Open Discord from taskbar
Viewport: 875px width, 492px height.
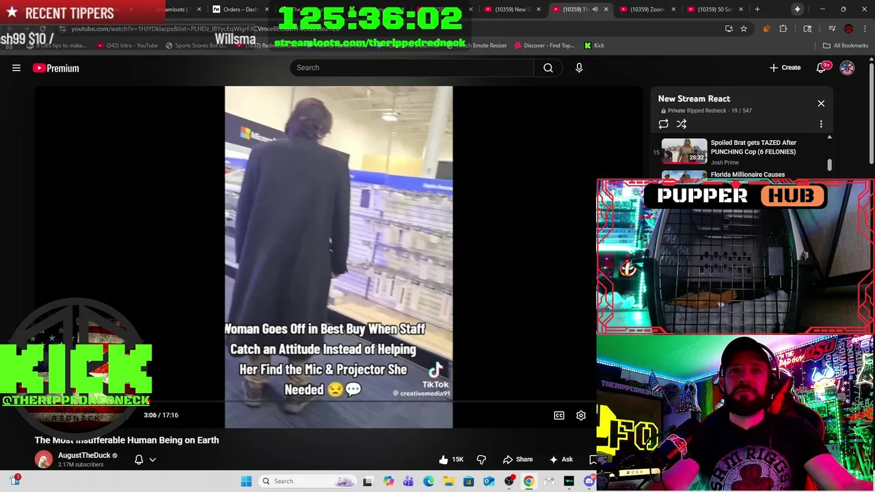(589, 481)
